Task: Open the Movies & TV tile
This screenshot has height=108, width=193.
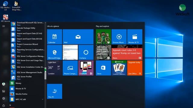Action: point(135,37)
